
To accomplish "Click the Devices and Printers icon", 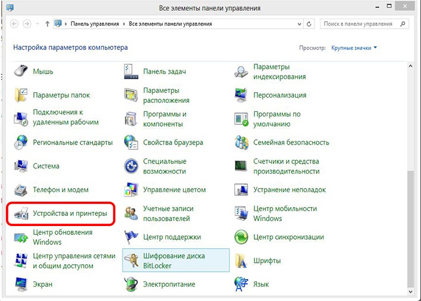I will 21,213.
